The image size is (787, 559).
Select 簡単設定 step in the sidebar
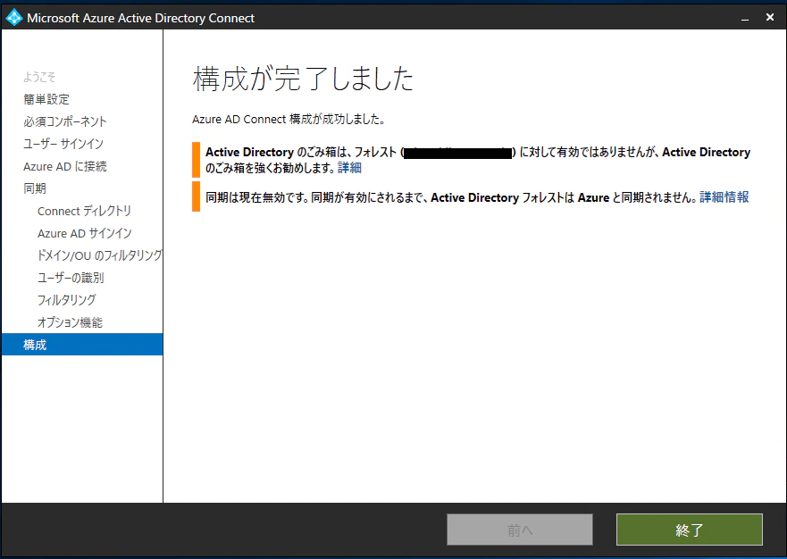coord(46,99)
